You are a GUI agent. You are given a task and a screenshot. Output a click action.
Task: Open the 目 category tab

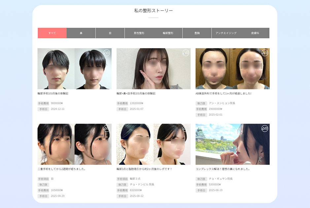110,33
